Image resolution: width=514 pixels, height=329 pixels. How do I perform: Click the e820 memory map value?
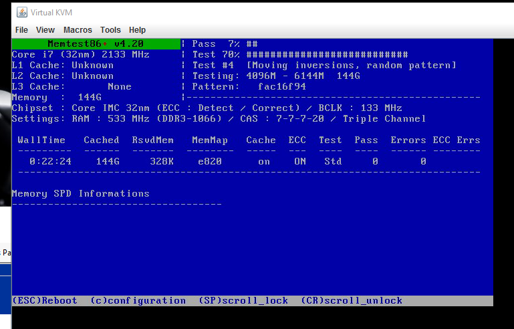pyautogui.click(x=210, y=161)
